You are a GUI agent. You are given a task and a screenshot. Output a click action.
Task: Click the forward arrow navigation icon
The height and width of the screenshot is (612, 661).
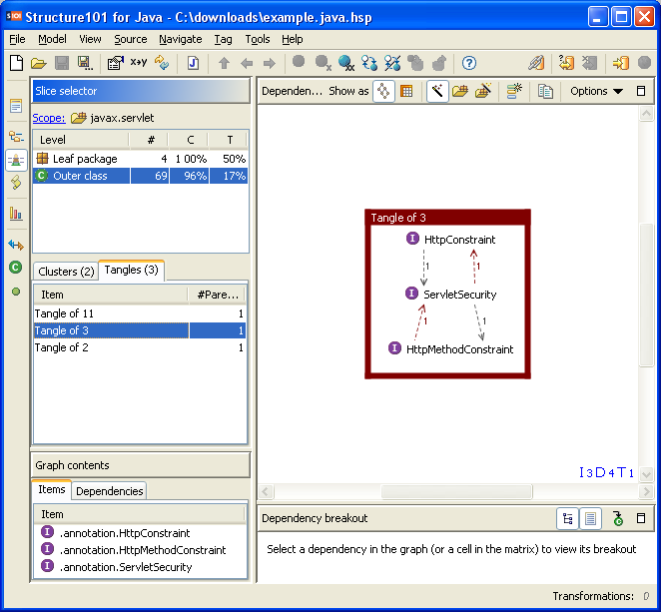269,64
